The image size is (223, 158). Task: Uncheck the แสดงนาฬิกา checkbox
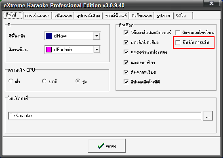pos(126,62)
